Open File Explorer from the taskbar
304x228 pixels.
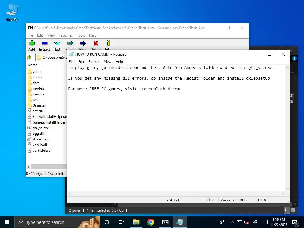[136, 222]
